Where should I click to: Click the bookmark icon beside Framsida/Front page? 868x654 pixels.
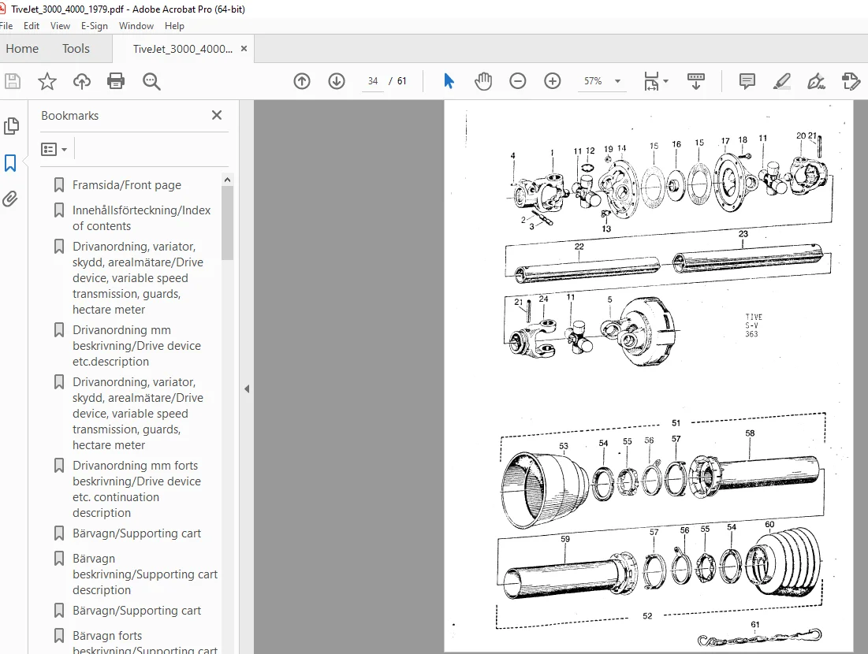click(58, 185)
